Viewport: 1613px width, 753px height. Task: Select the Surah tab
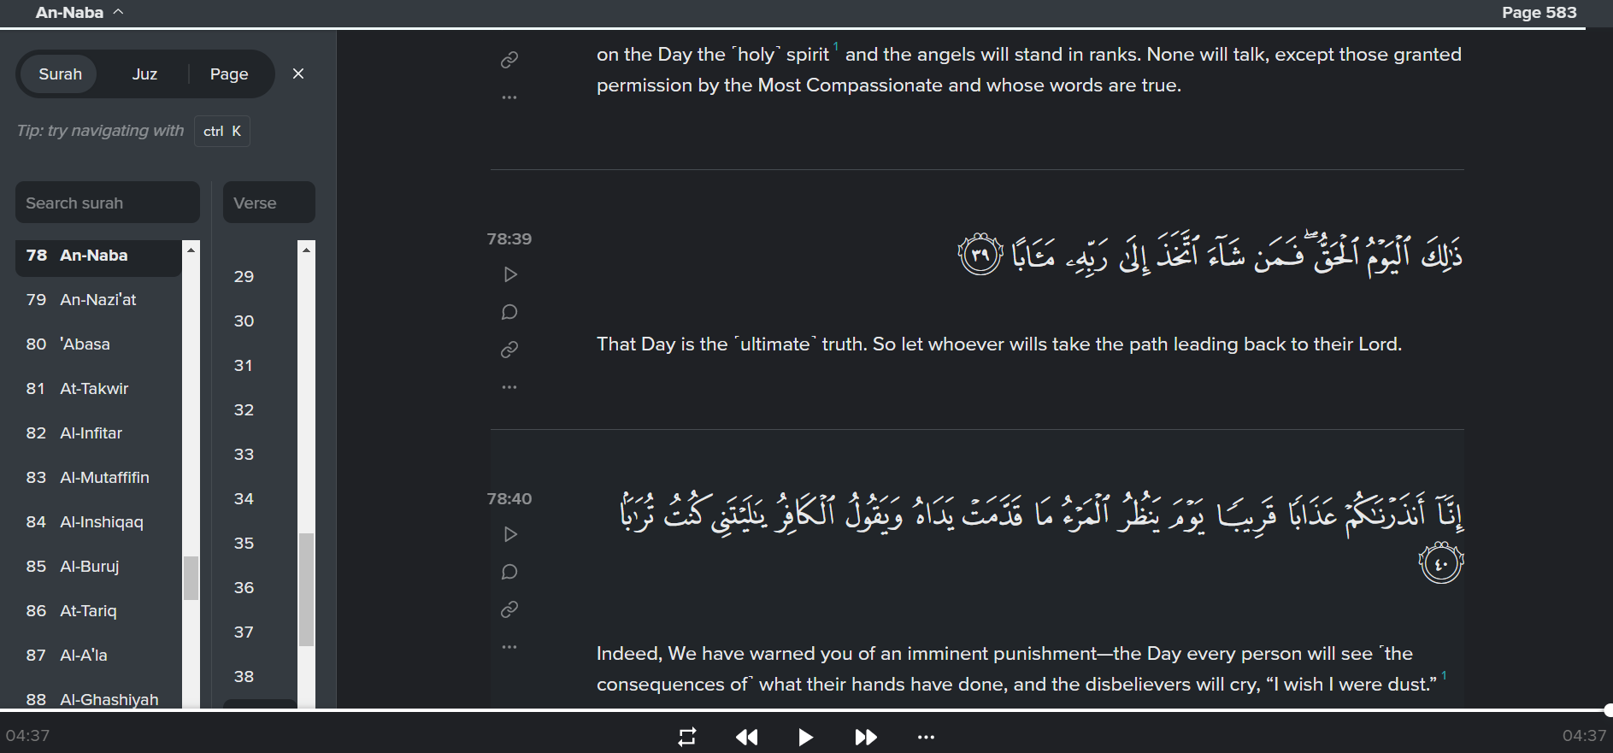[x=61, y=74]
